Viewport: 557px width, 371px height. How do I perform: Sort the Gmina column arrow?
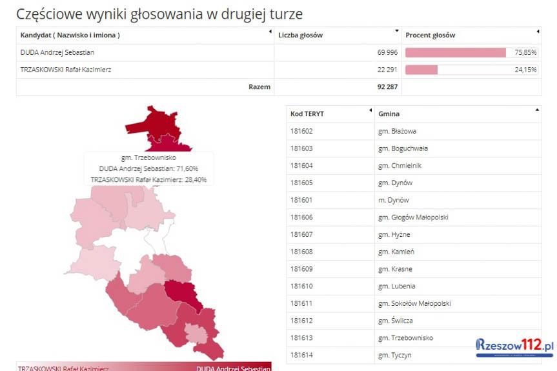[538, 110]
